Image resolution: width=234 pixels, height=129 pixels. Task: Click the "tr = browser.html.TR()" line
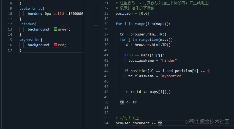143,34
